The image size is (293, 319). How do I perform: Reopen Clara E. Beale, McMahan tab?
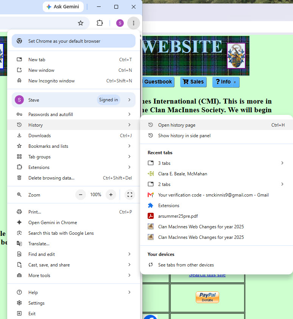(x=217, y=174)
